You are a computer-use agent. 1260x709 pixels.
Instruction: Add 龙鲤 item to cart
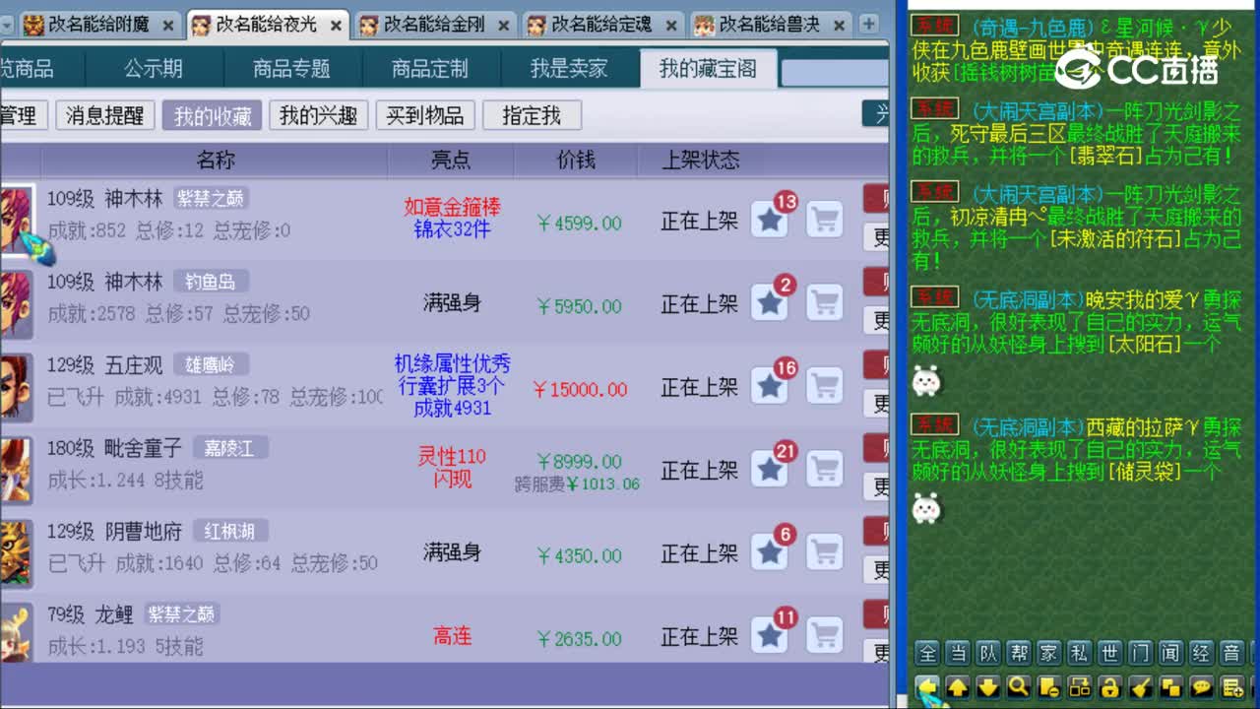[824, 636]
